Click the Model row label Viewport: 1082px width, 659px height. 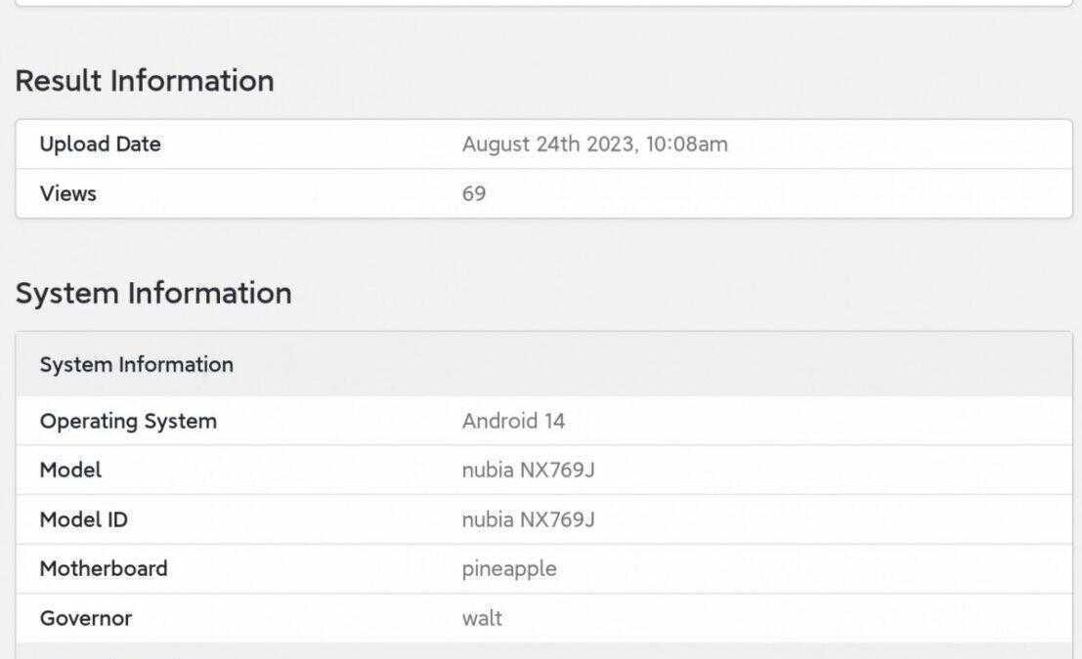tap(70, 470)
